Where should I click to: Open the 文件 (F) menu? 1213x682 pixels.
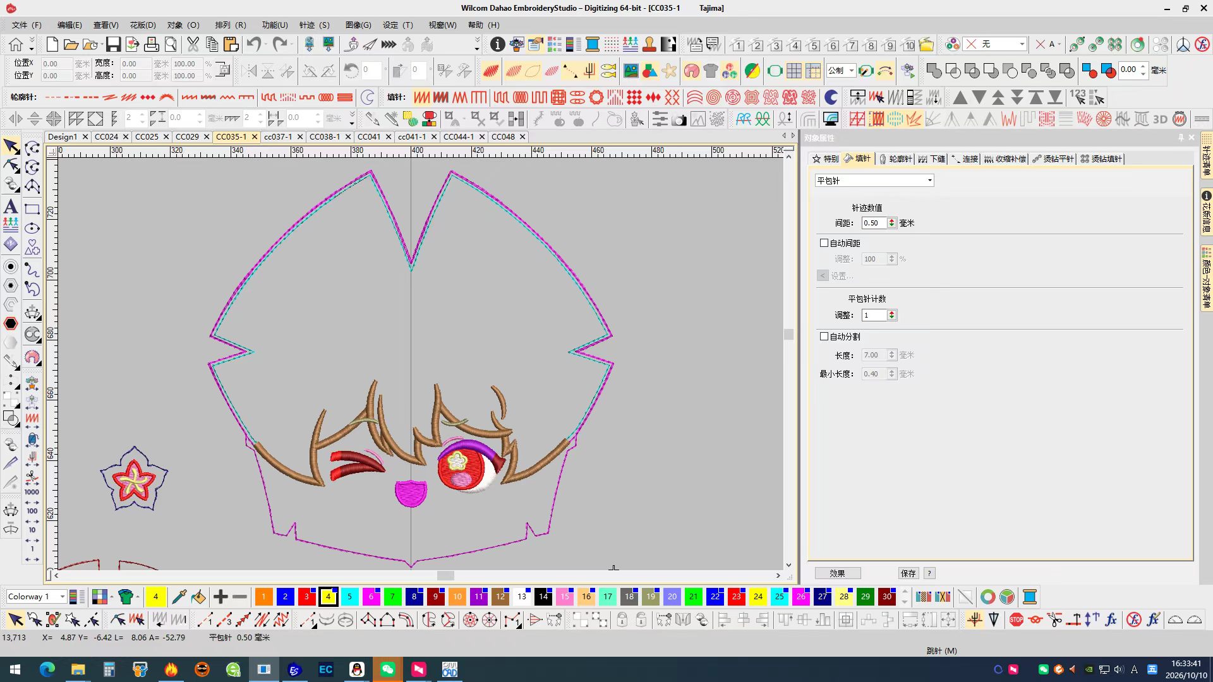(27, 25)
